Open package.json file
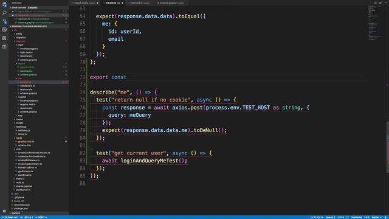 pyautogui.click(x=21, y=209)
